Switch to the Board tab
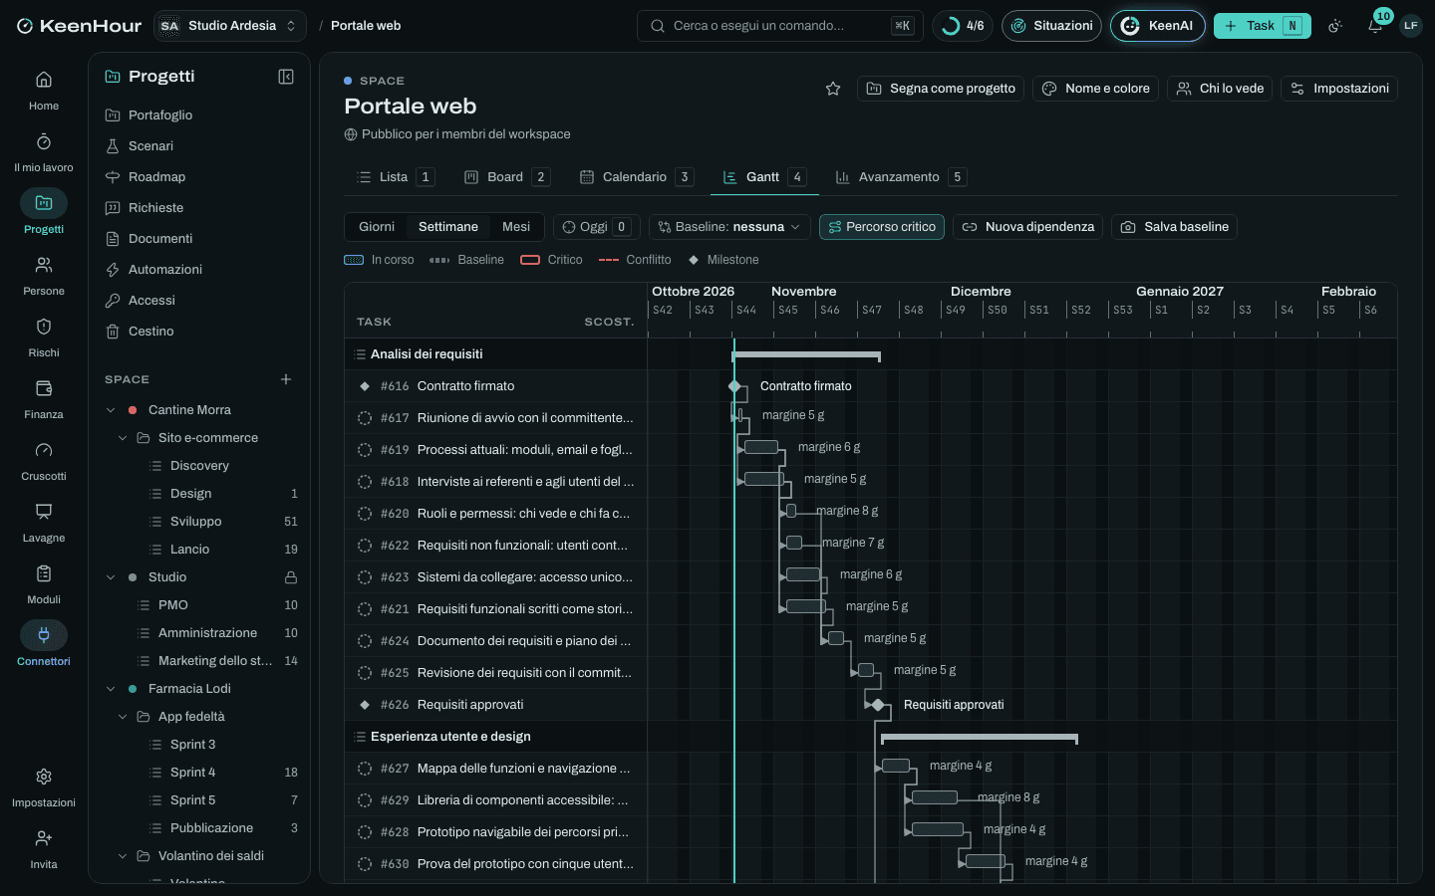This screenshot has height=896, width=1435. pyautogui.click(x=506, y=177)
